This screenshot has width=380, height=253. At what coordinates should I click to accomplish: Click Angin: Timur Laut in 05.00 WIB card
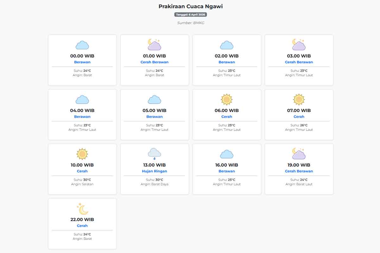tap(155, 130)
